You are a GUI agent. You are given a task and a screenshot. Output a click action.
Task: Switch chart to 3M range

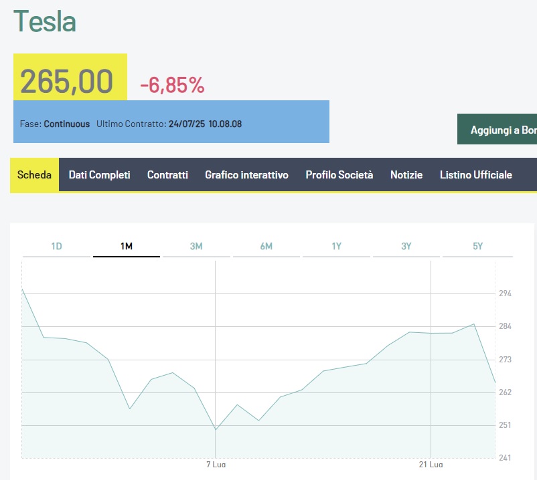[196, 246]
